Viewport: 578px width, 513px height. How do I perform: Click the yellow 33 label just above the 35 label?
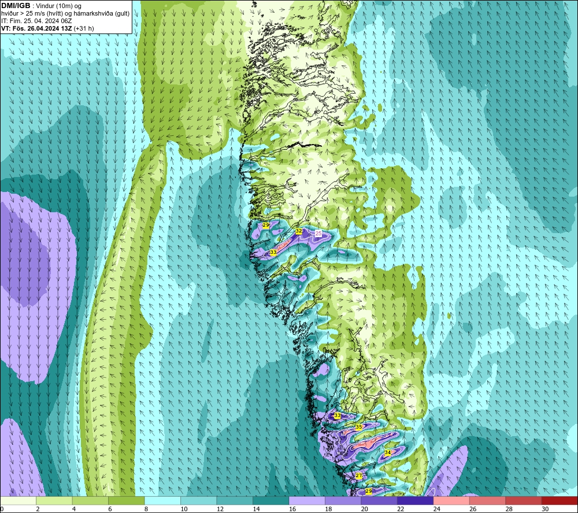(x=338, y=415)
